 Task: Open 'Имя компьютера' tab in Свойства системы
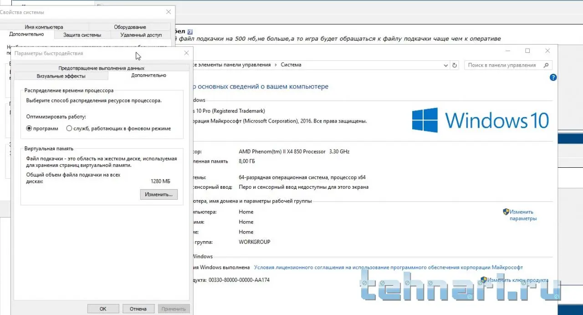point(44,27)
